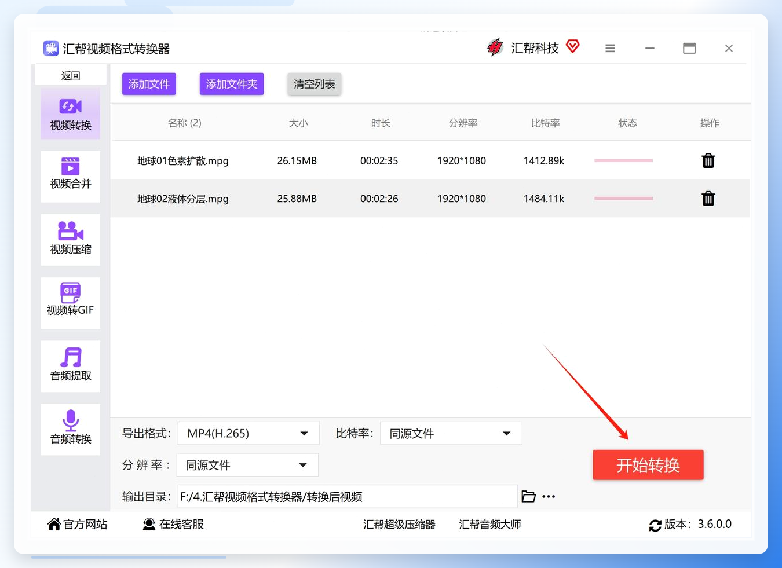The width and height of the screenshot is (782, 568).
Task: Expand the 比特率 同源文件 dropdown
Action: [x=451, y=433]
